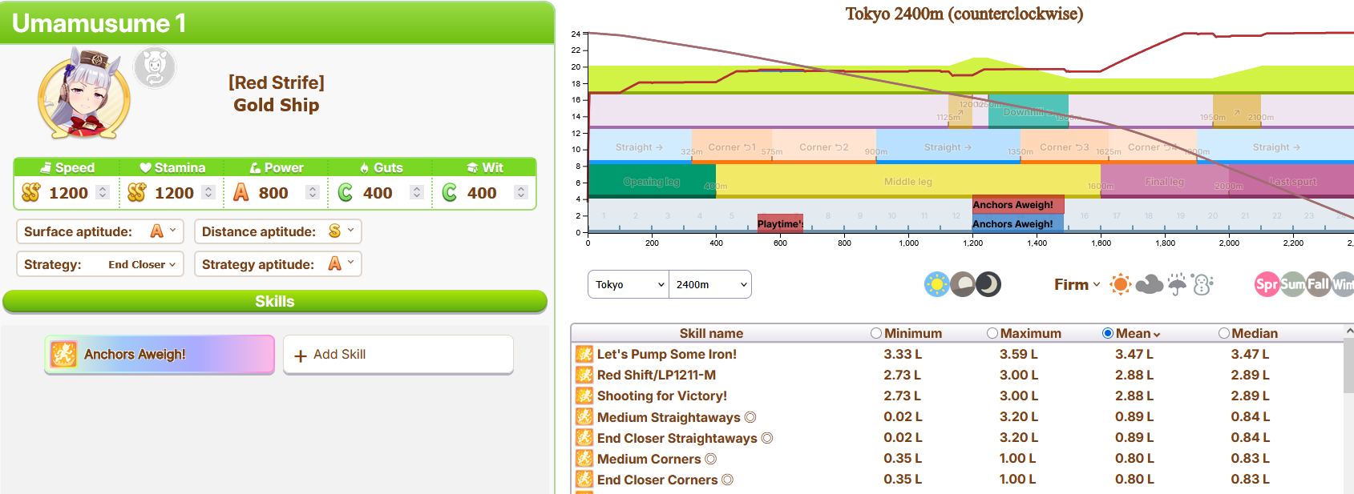Click the Skills header bar
1354x494 pixels.
click(x=275, y=301)
